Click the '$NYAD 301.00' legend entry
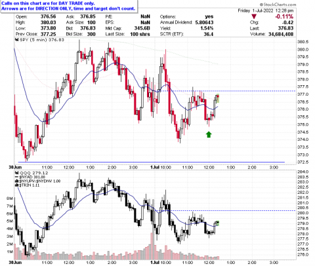 tap(32, 177)
